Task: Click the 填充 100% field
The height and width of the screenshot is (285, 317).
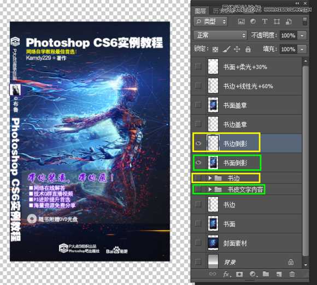Action: point(289,49)
